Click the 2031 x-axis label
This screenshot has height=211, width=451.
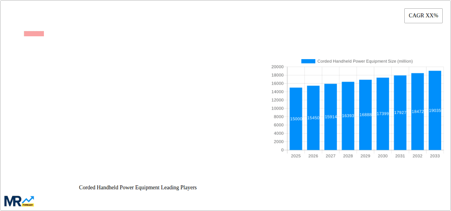(x=400, y=156)
